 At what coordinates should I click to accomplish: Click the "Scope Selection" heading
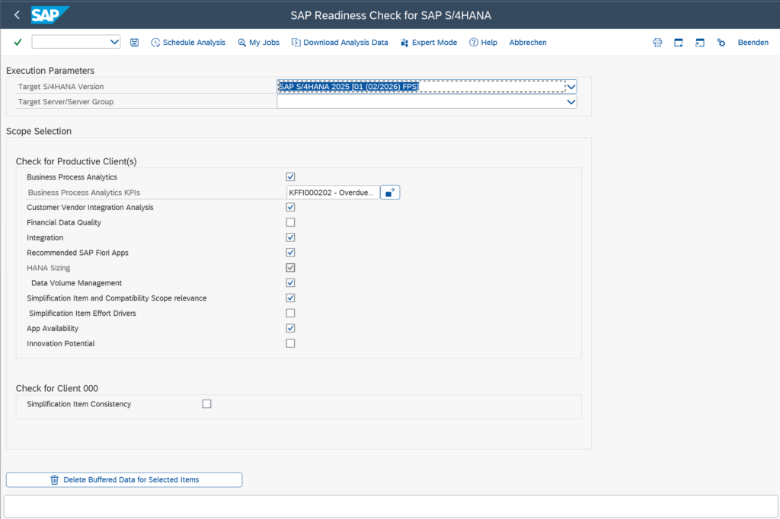pos(39,131)
